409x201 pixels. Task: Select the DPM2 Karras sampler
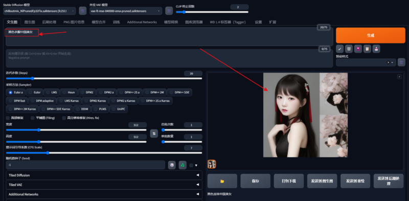click(95, 101)
